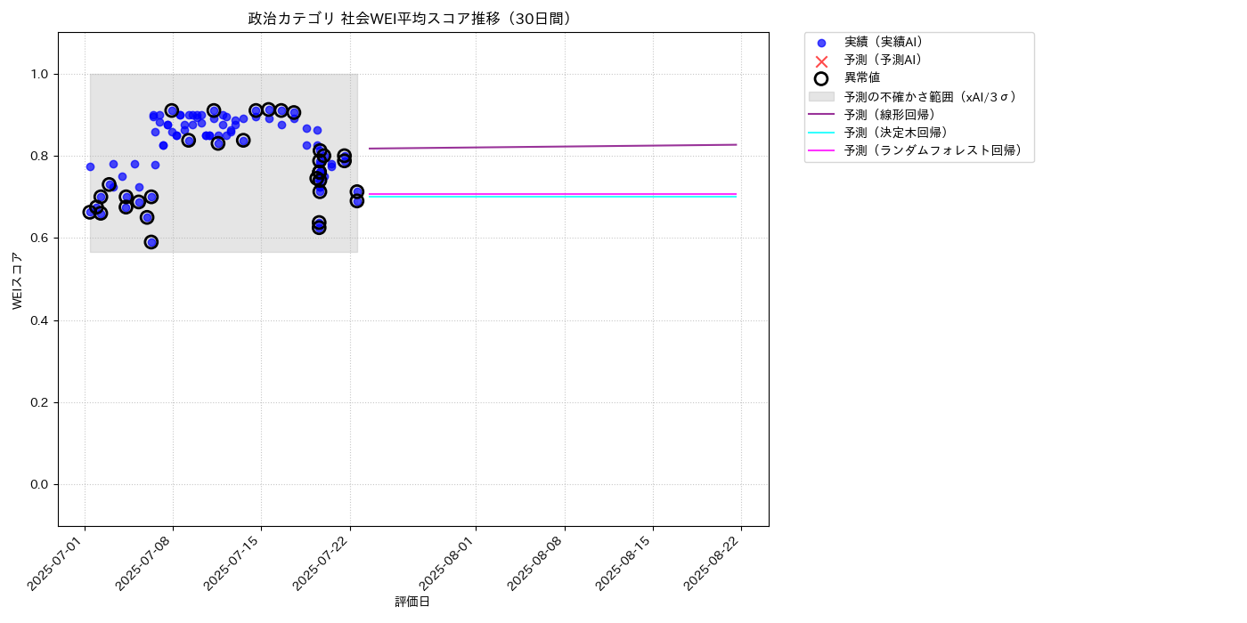This screenshot has width=1247, height=623.
Task: Click the x-axis label 評価日
Action: point(412,602)
